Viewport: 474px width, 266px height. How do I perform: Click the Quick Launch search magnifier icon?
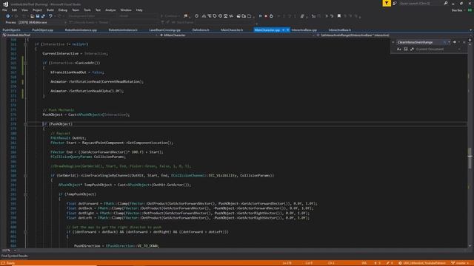pyautogui.click(x=446, y=3)
